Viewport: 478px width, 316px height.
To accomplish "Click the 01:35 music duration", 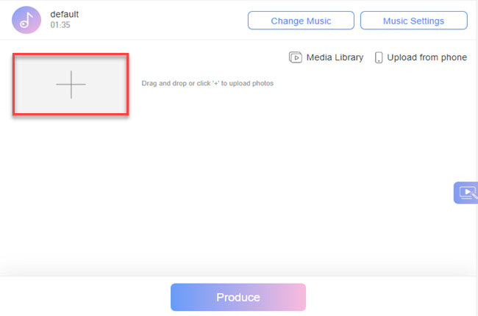I will [x=60, y=26].
